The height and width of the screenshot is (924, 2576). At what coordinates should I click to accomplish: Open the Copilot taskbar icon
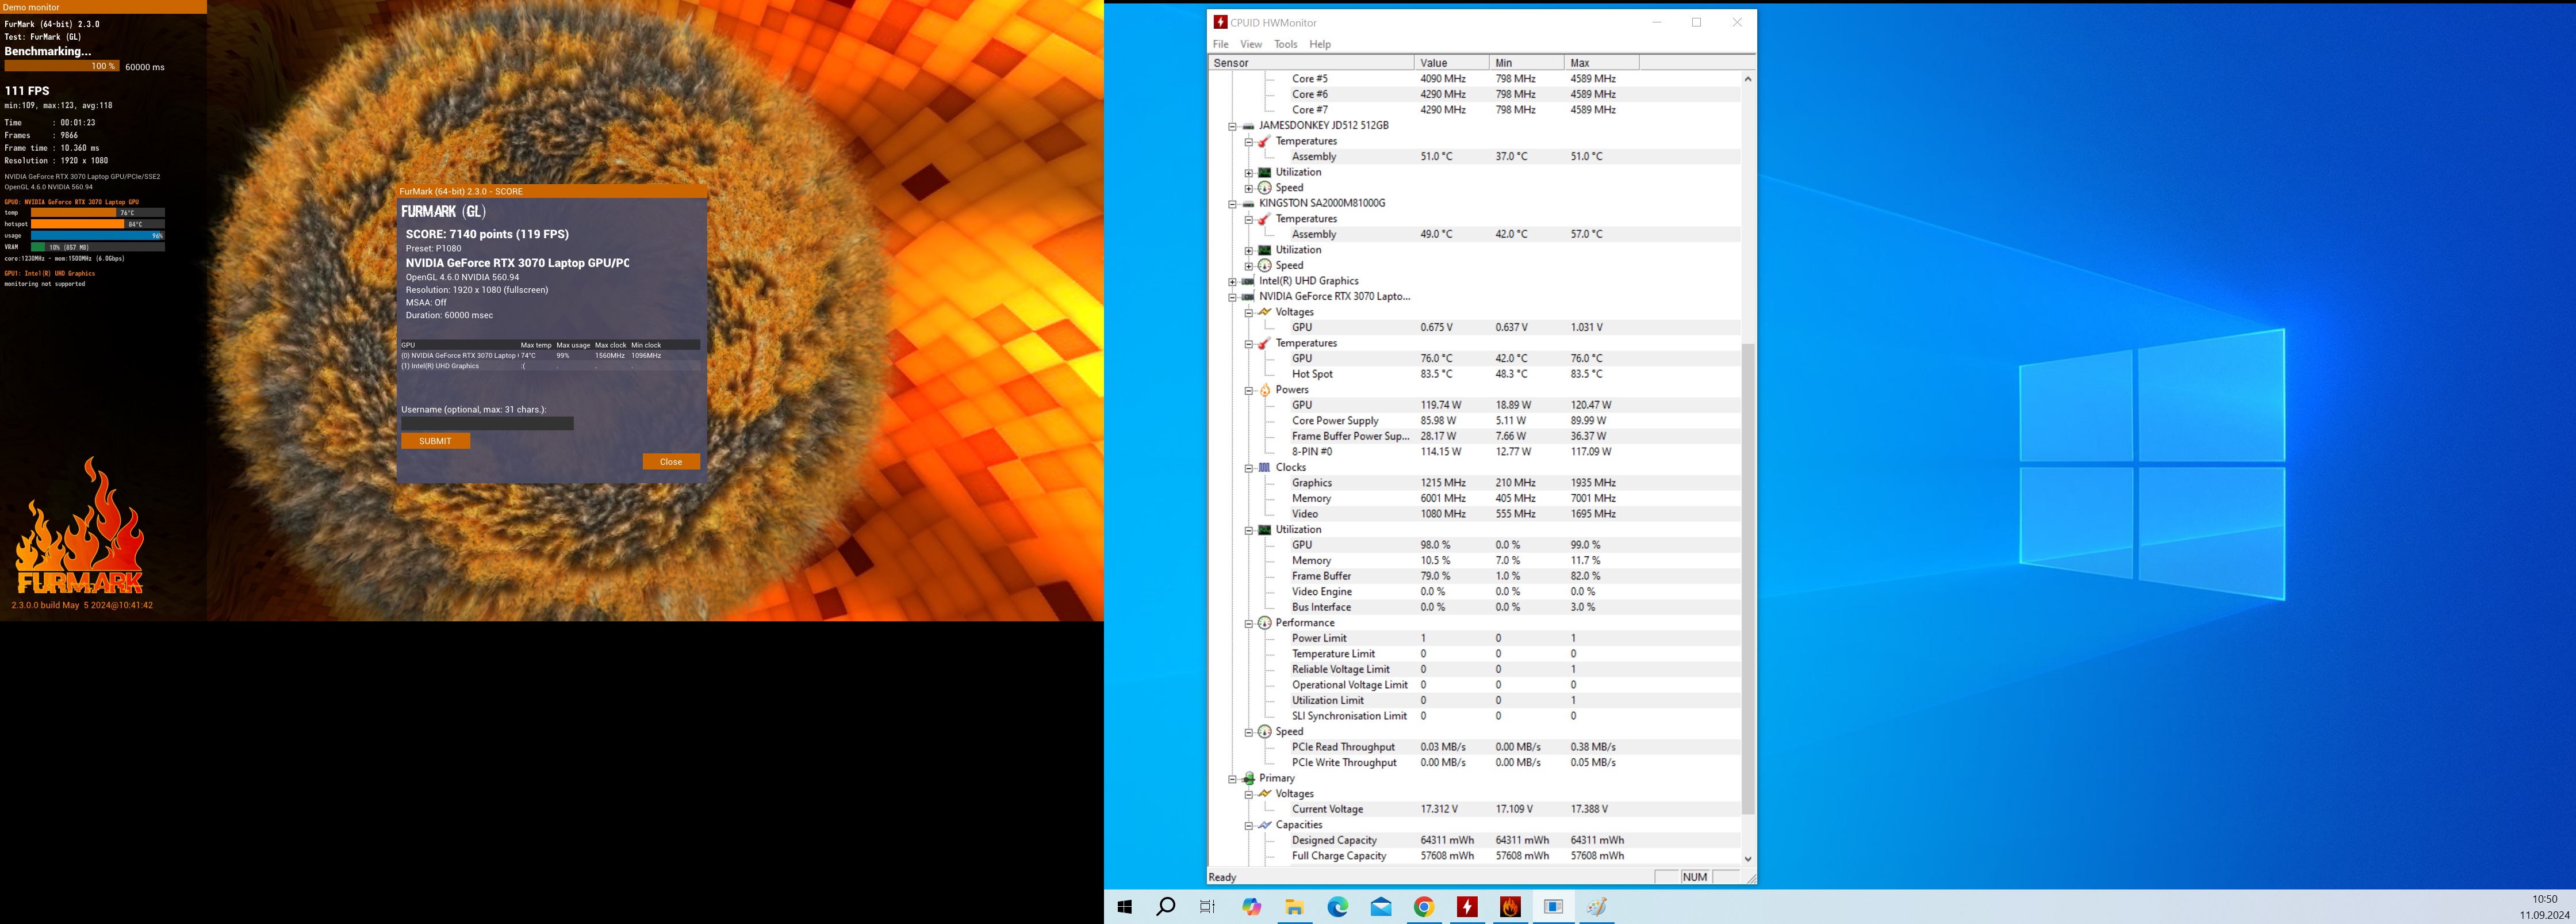tap(1252, 907)
